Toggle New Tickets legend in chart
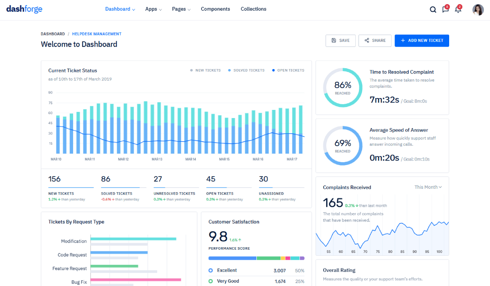The height and width of the screenshot is (286, 490). point(205,70)
